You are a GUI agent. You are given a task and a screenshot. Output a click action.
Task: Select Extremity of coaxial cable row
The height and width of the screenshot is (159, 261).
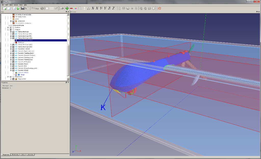click(23, 15)
